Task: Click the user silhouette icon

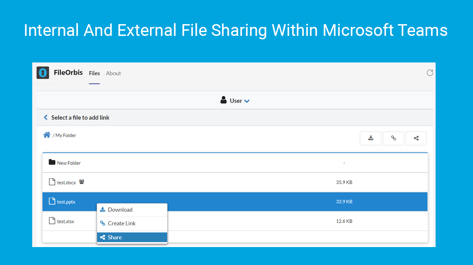Action: (224, 100)
